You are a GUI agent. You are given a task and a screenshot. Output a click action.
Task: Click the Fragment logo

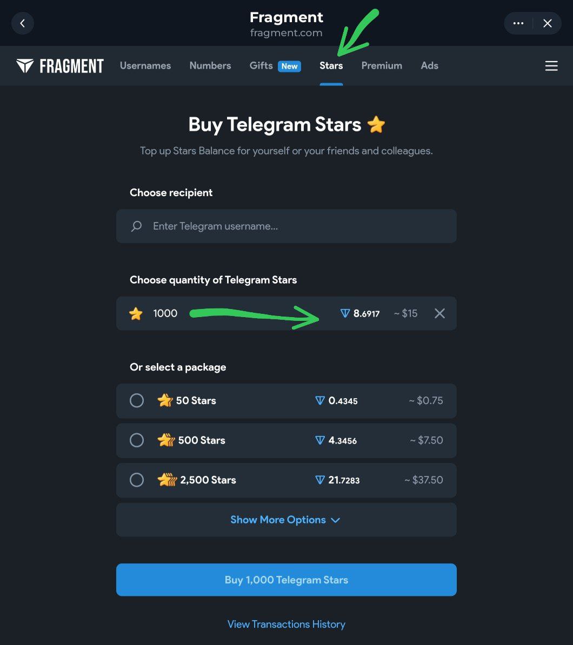coord(60,66)
